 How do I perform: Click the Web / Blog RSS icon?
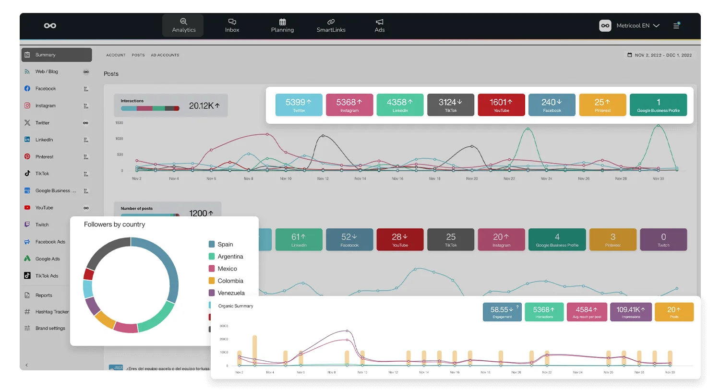pyautogui.click(x=27, y=71)
